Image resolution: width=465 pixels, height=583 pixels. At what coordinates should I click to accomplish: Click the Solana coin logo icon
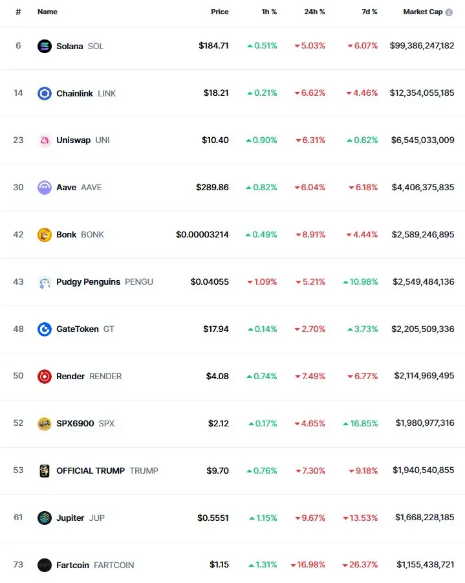click(44, 46)
